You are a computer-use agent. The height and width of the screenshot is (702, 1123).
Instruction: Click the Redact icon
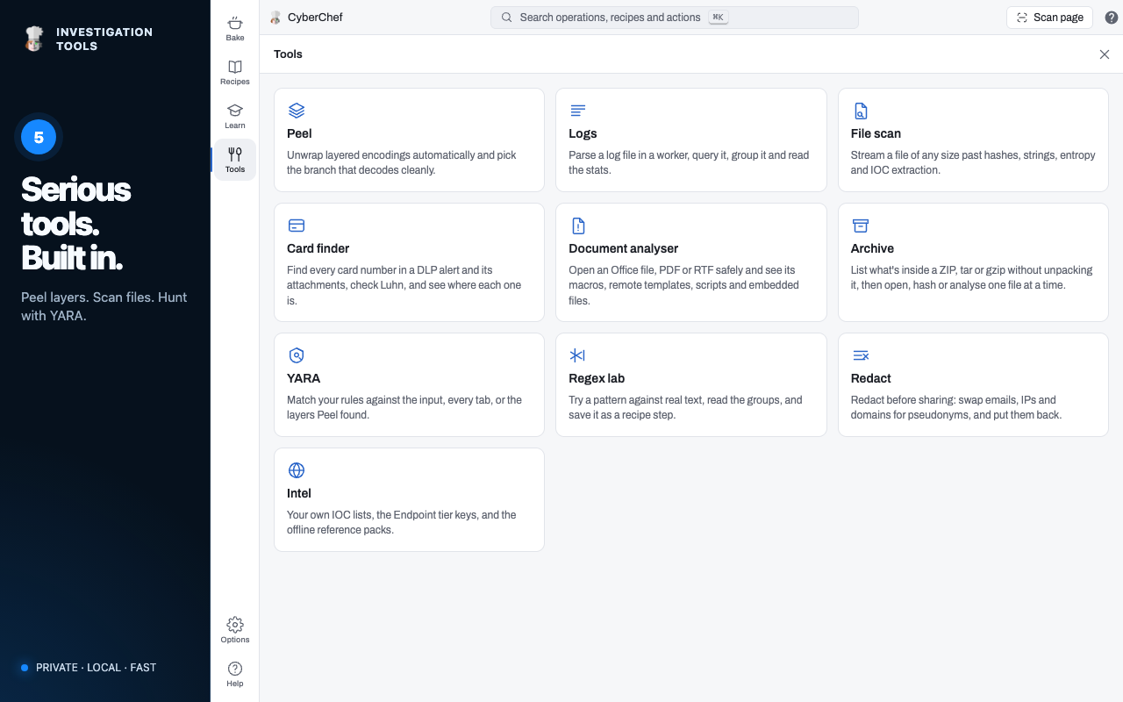pyautogui.click(x=861, y=355)
